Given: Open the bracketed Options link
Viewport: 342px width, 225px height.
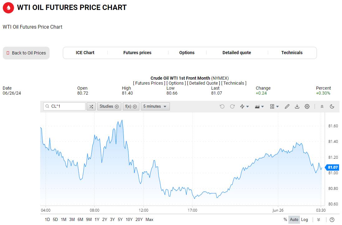Looking at the screenshot, I should tap(176, 83).
